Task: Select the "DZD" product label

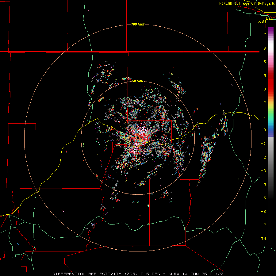Action: (x=270, y=18)
